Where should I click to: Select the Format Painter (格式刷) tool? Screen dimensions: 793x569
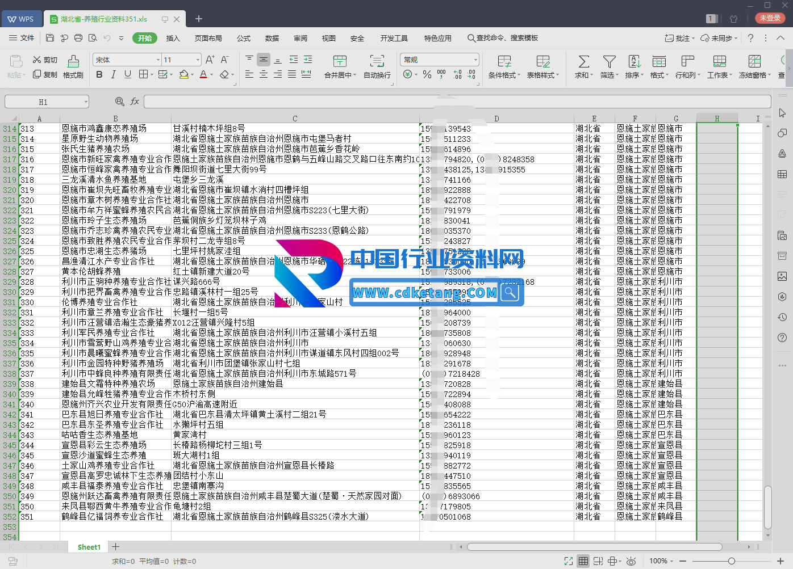(x=73, y=66)
